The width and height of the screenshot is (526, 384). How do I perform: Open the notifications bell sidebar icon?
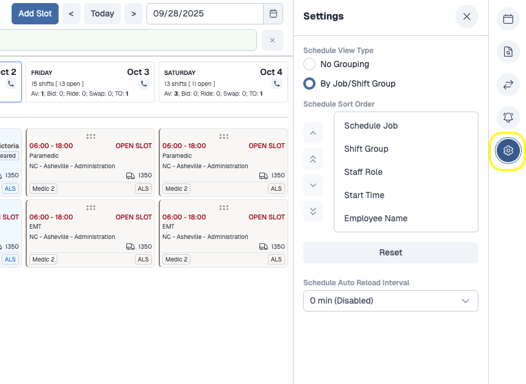click(508, 118)
